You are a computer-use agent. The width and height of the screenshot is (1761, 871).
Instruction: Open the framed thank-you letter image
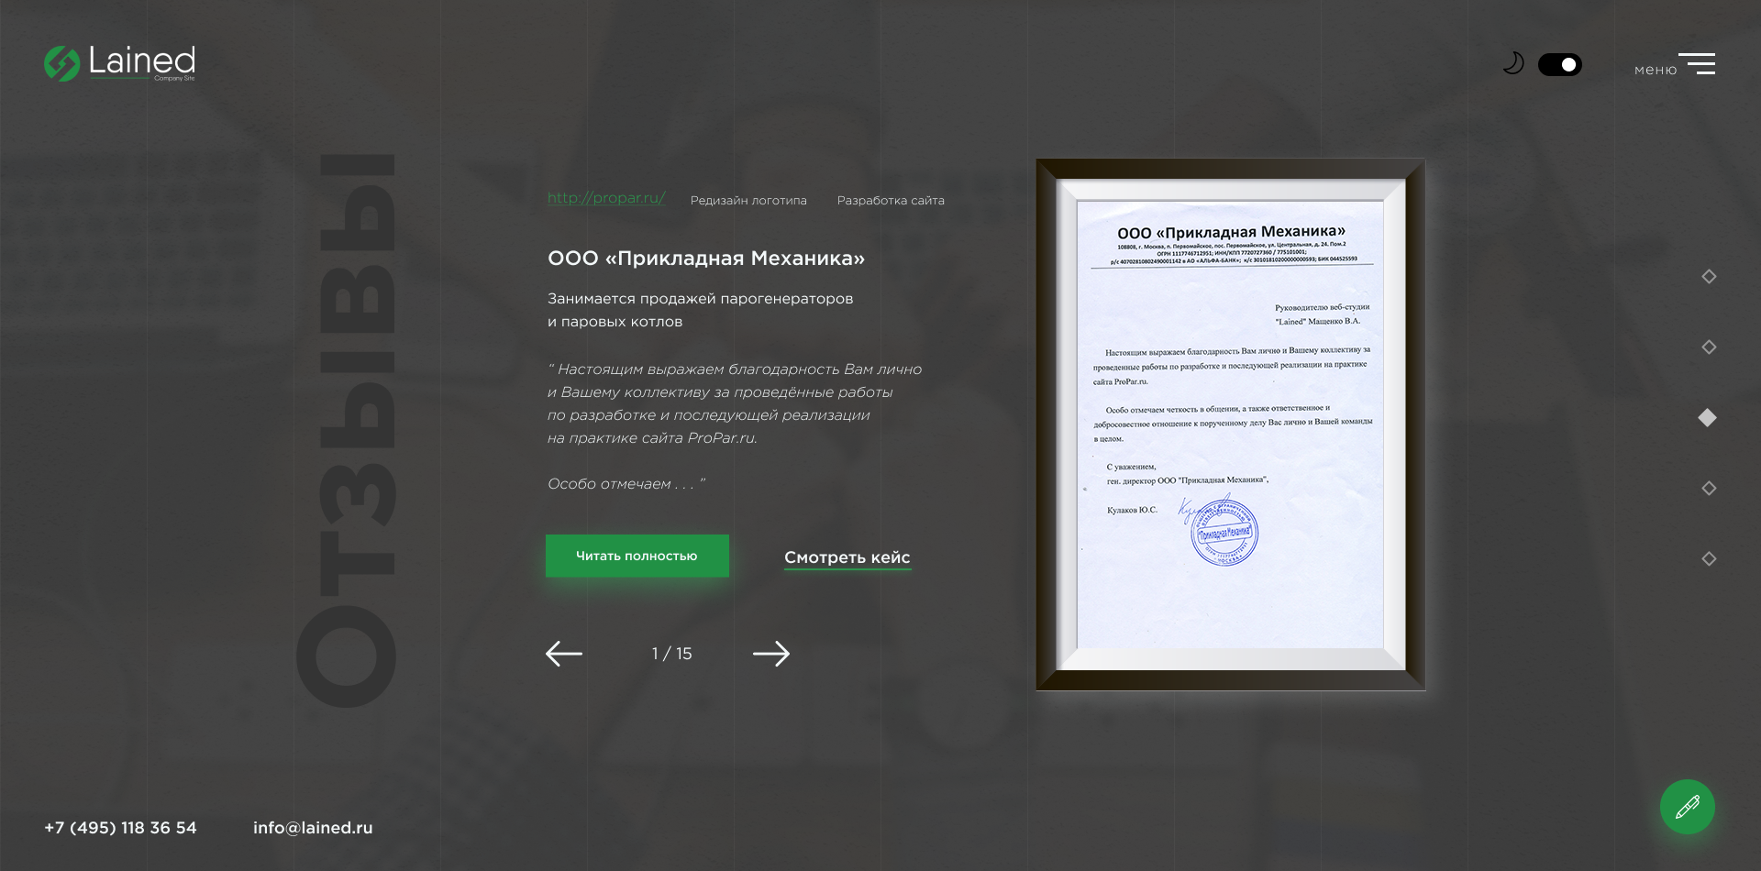point(1231,424)
